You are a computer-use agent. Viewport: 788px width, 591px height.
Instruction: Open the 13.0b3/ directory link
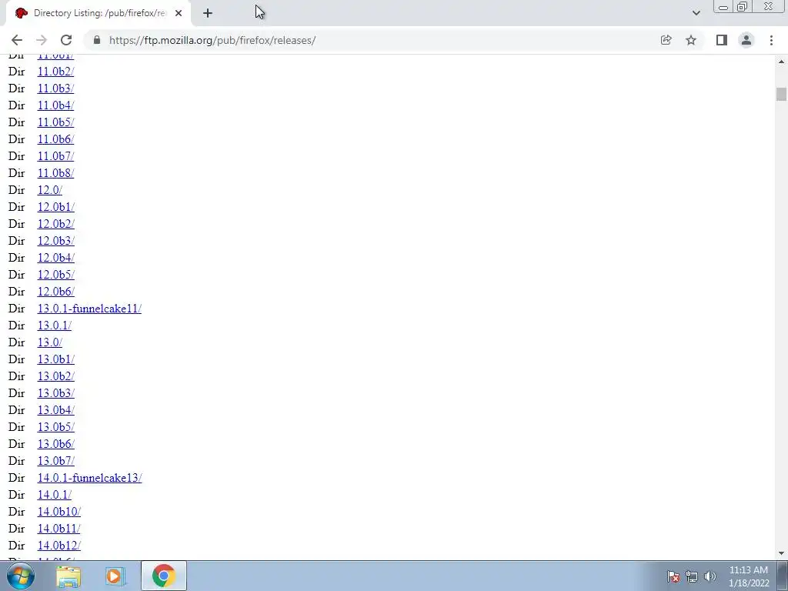(x=55, y=393)
